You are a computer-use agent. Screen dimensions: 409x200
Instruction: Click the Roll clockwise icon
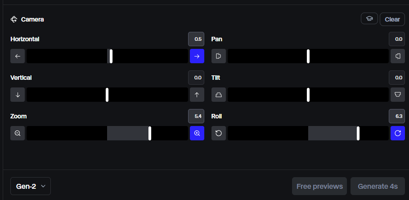point(398,133)
